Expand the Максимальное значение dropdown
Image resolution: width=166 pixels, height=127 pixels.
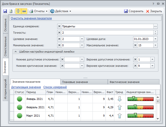coord(155,45)
